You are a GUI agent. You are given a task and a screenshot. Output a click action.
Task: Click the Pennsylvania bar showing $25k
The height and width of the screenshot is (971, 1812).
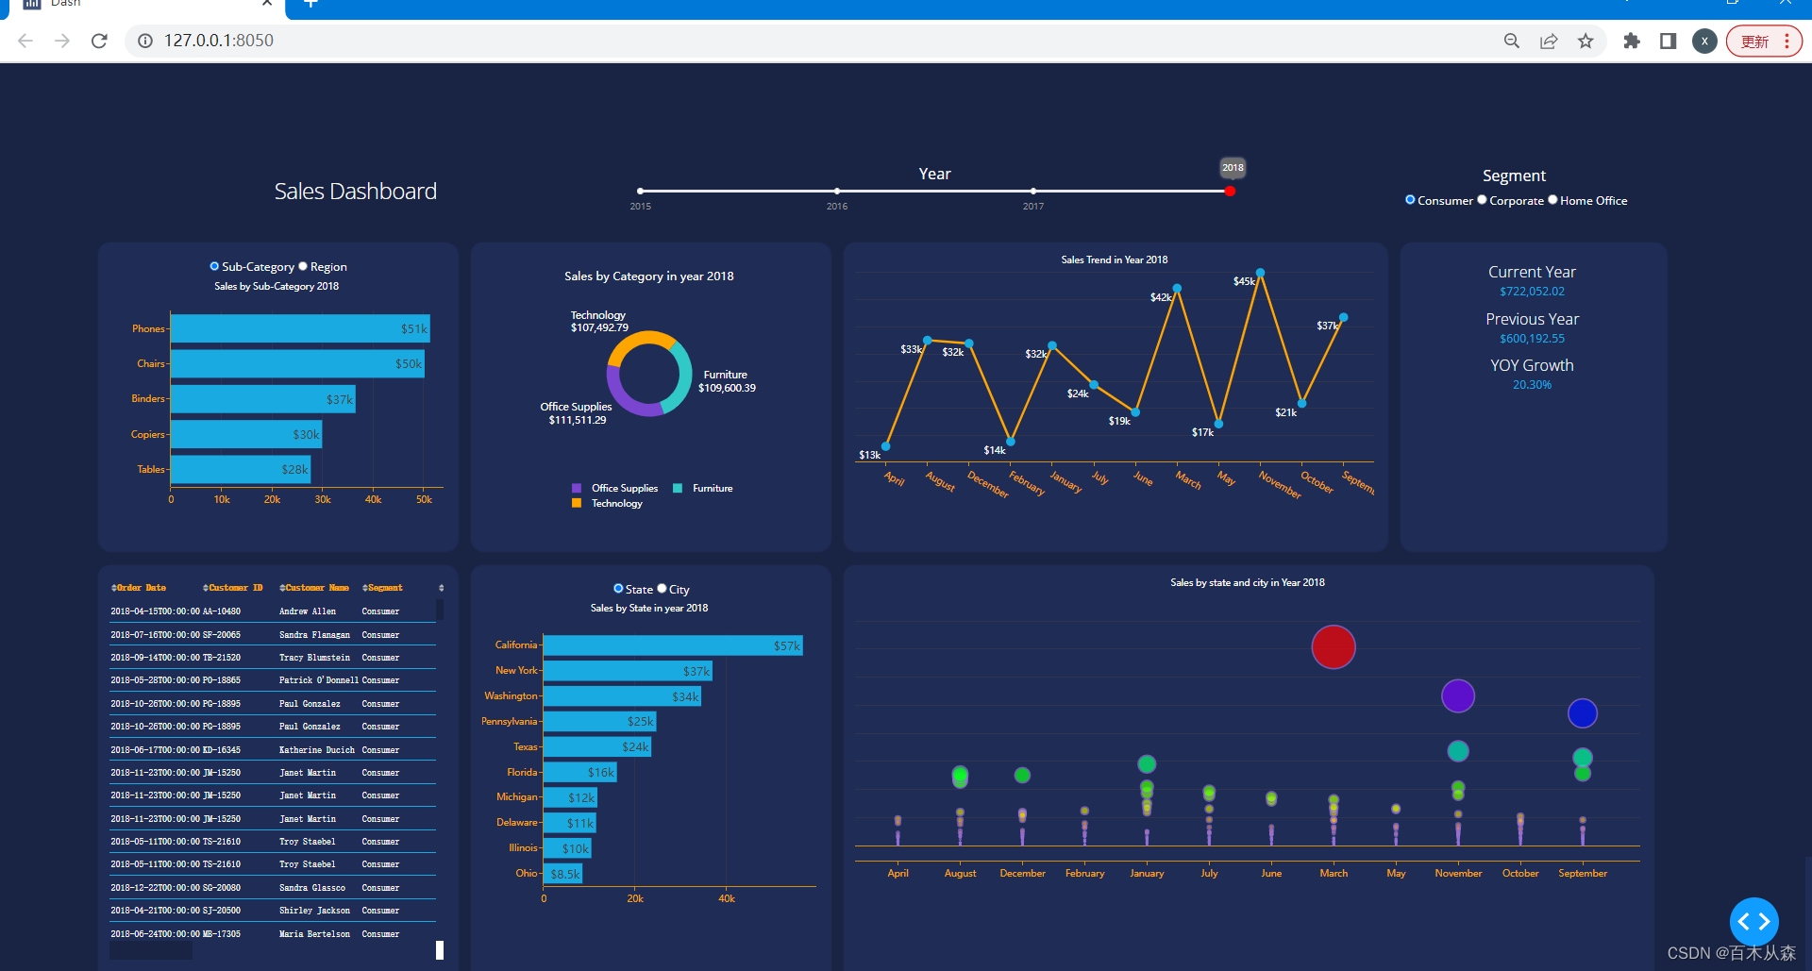(x=599, y=721)
